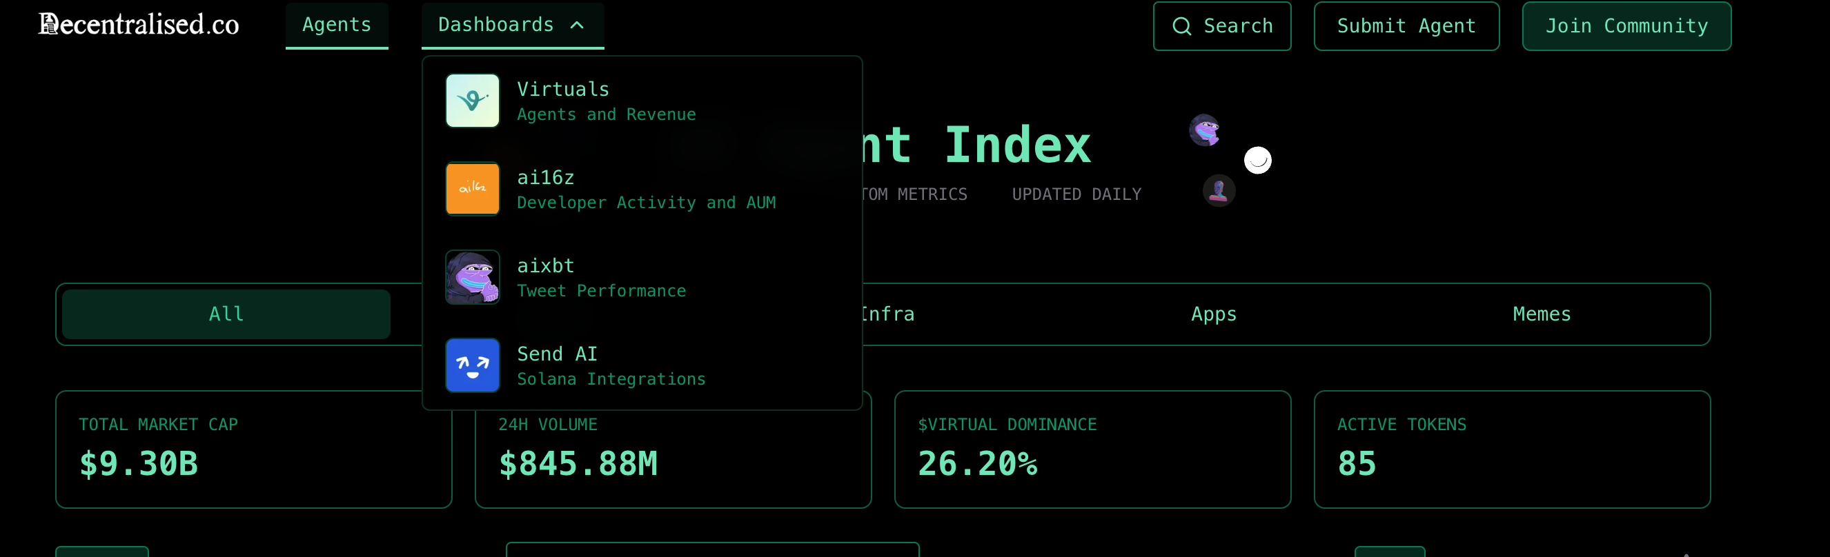The image size is (1830, 557).
Task: Click the aixbt purple frog icon
Action: coord(473,277)
